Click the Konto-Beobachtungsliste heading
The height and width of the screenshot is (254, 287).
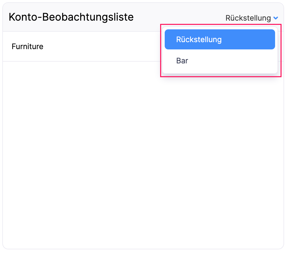[71, 17]
